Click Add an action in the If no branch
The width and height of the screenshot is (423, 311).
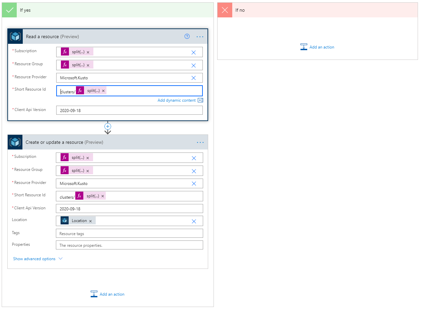321,47
